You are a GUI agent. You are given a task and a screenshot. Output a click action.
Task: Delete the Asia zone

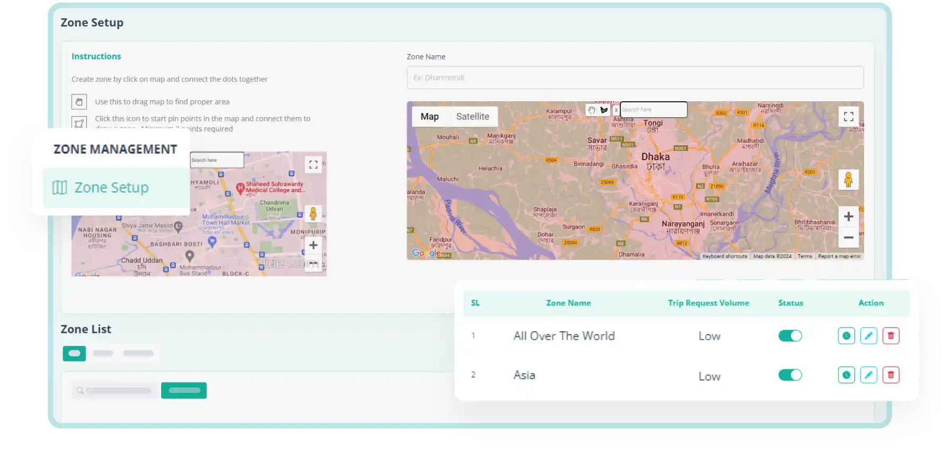coord(891,375)
